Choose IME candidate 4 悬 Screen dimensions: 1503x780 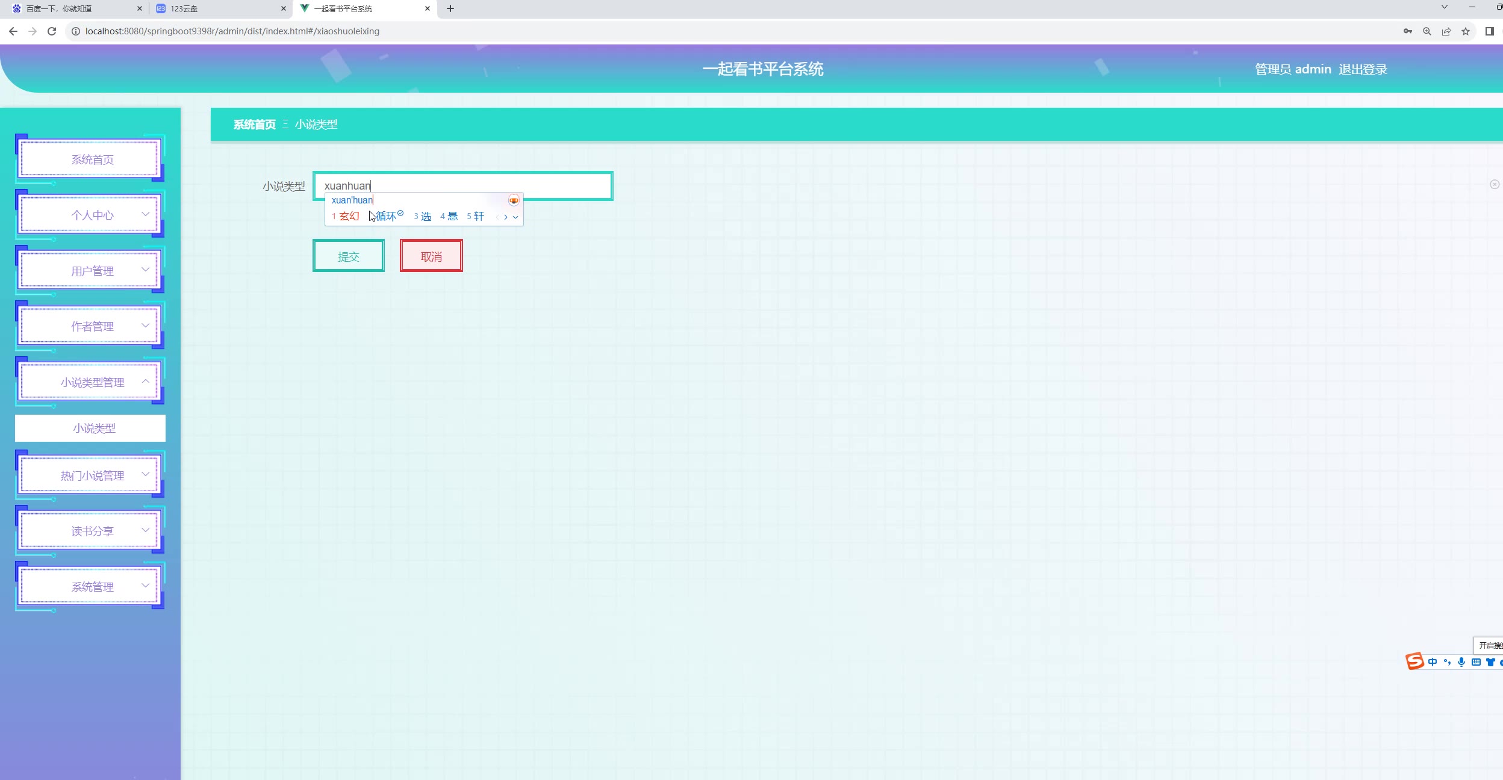point(449,216)
